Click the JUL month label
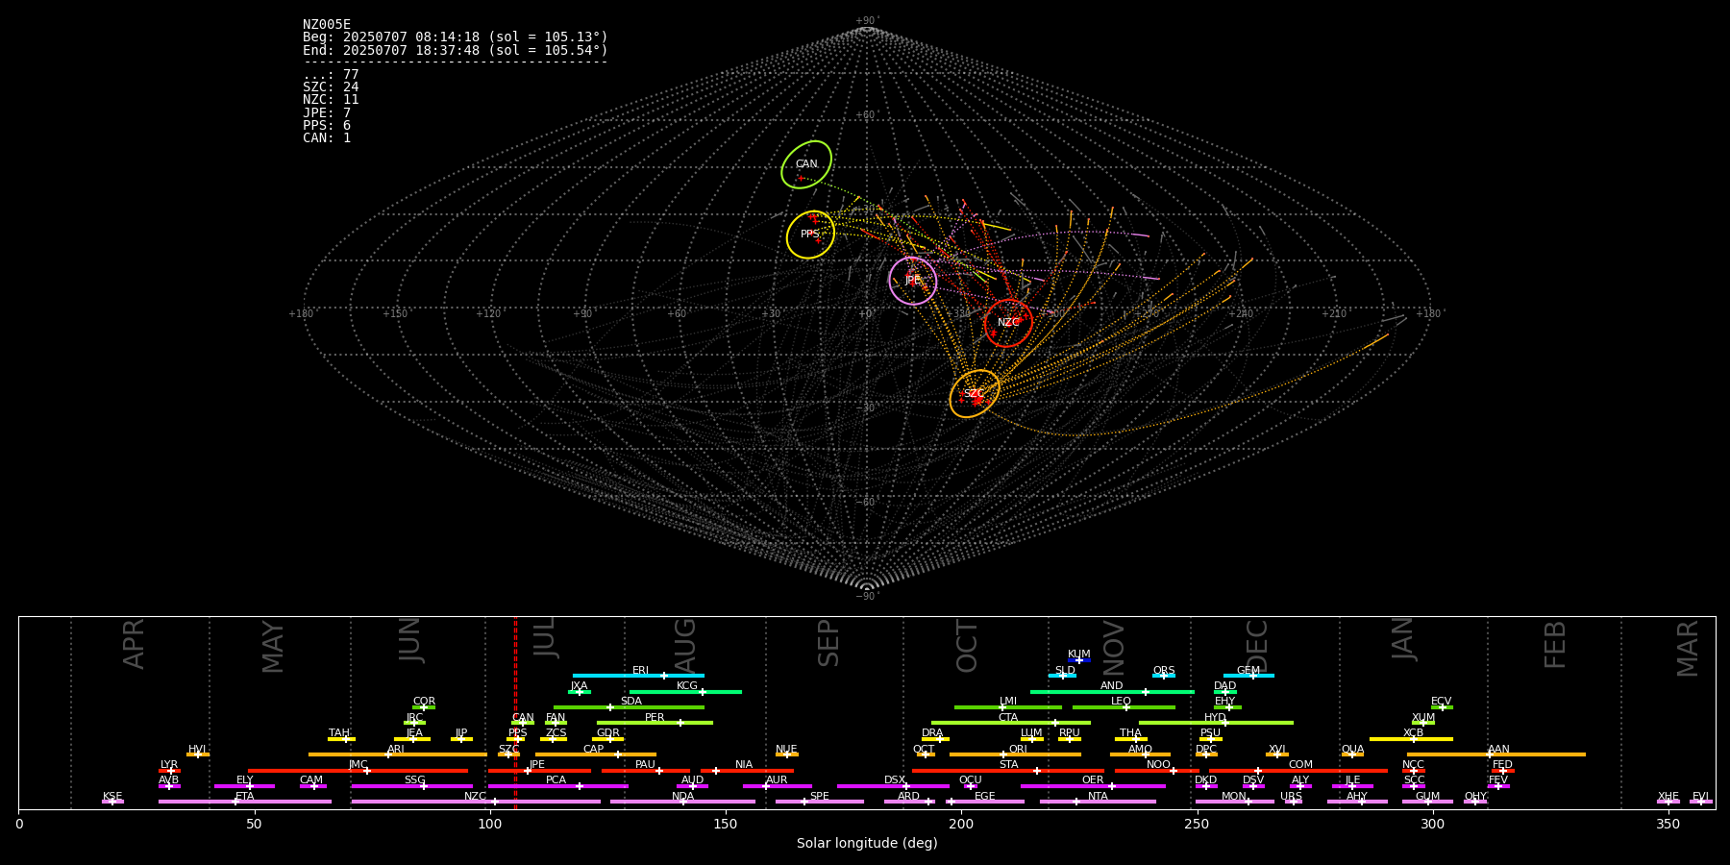This screenshot has width=1730, height=865. click(x=544, y=637)
